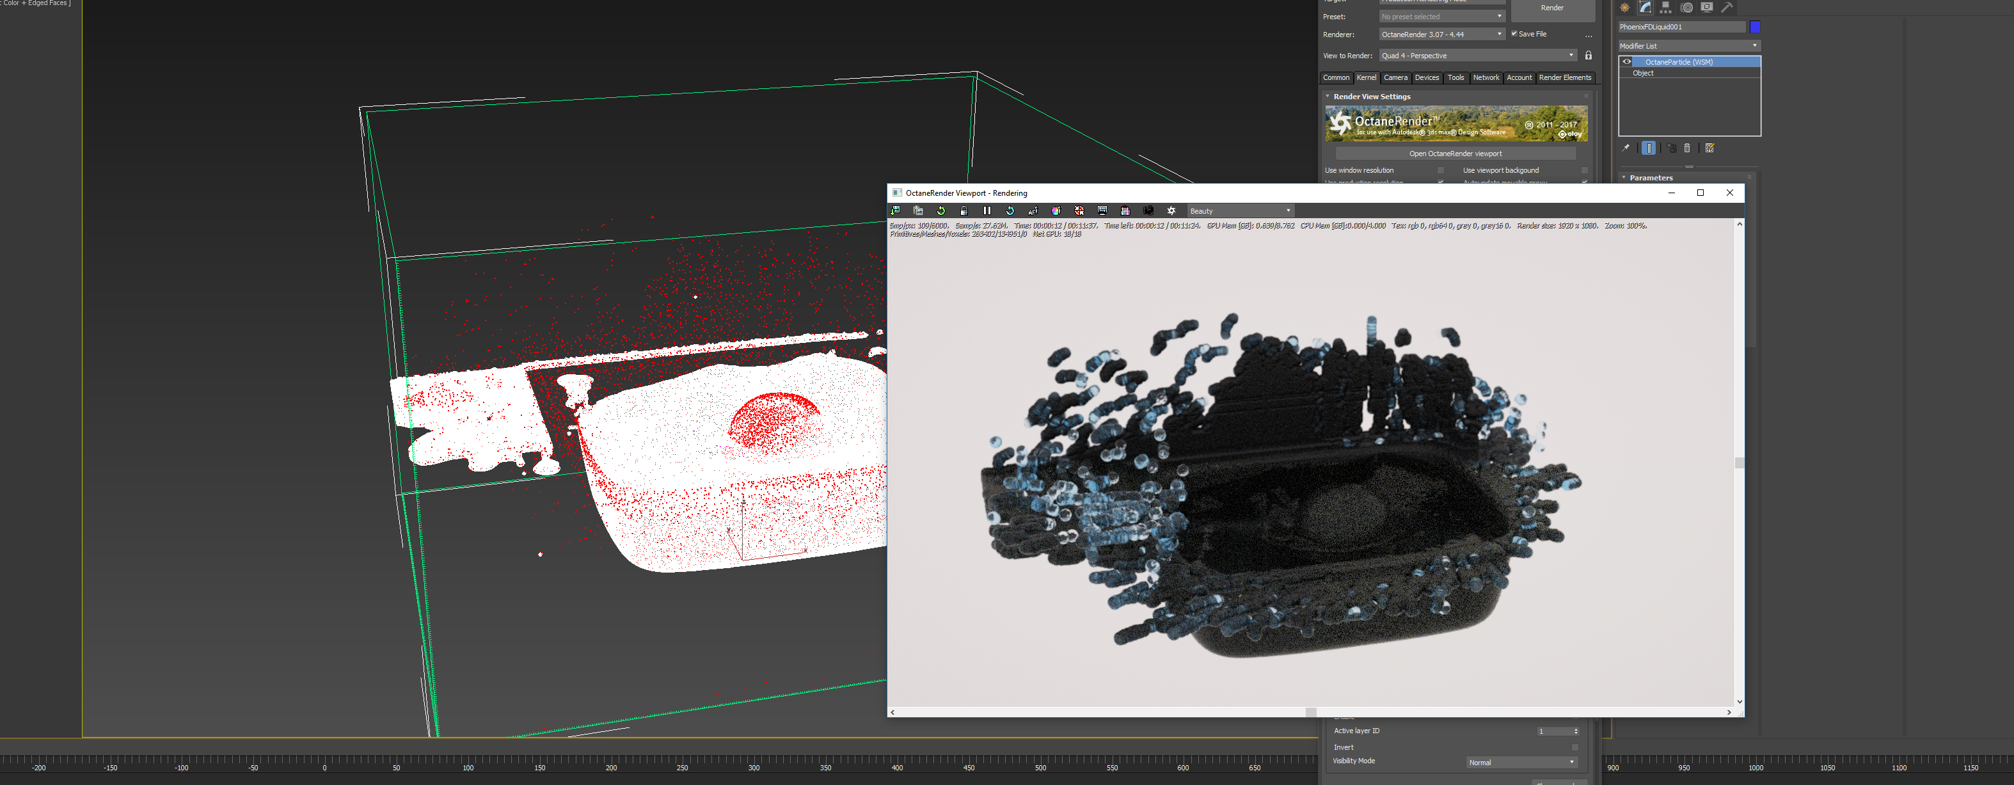Remove modifier with the trash icon
The width and height of the screenshot is (2014, 785).
tap(1687, 148)
